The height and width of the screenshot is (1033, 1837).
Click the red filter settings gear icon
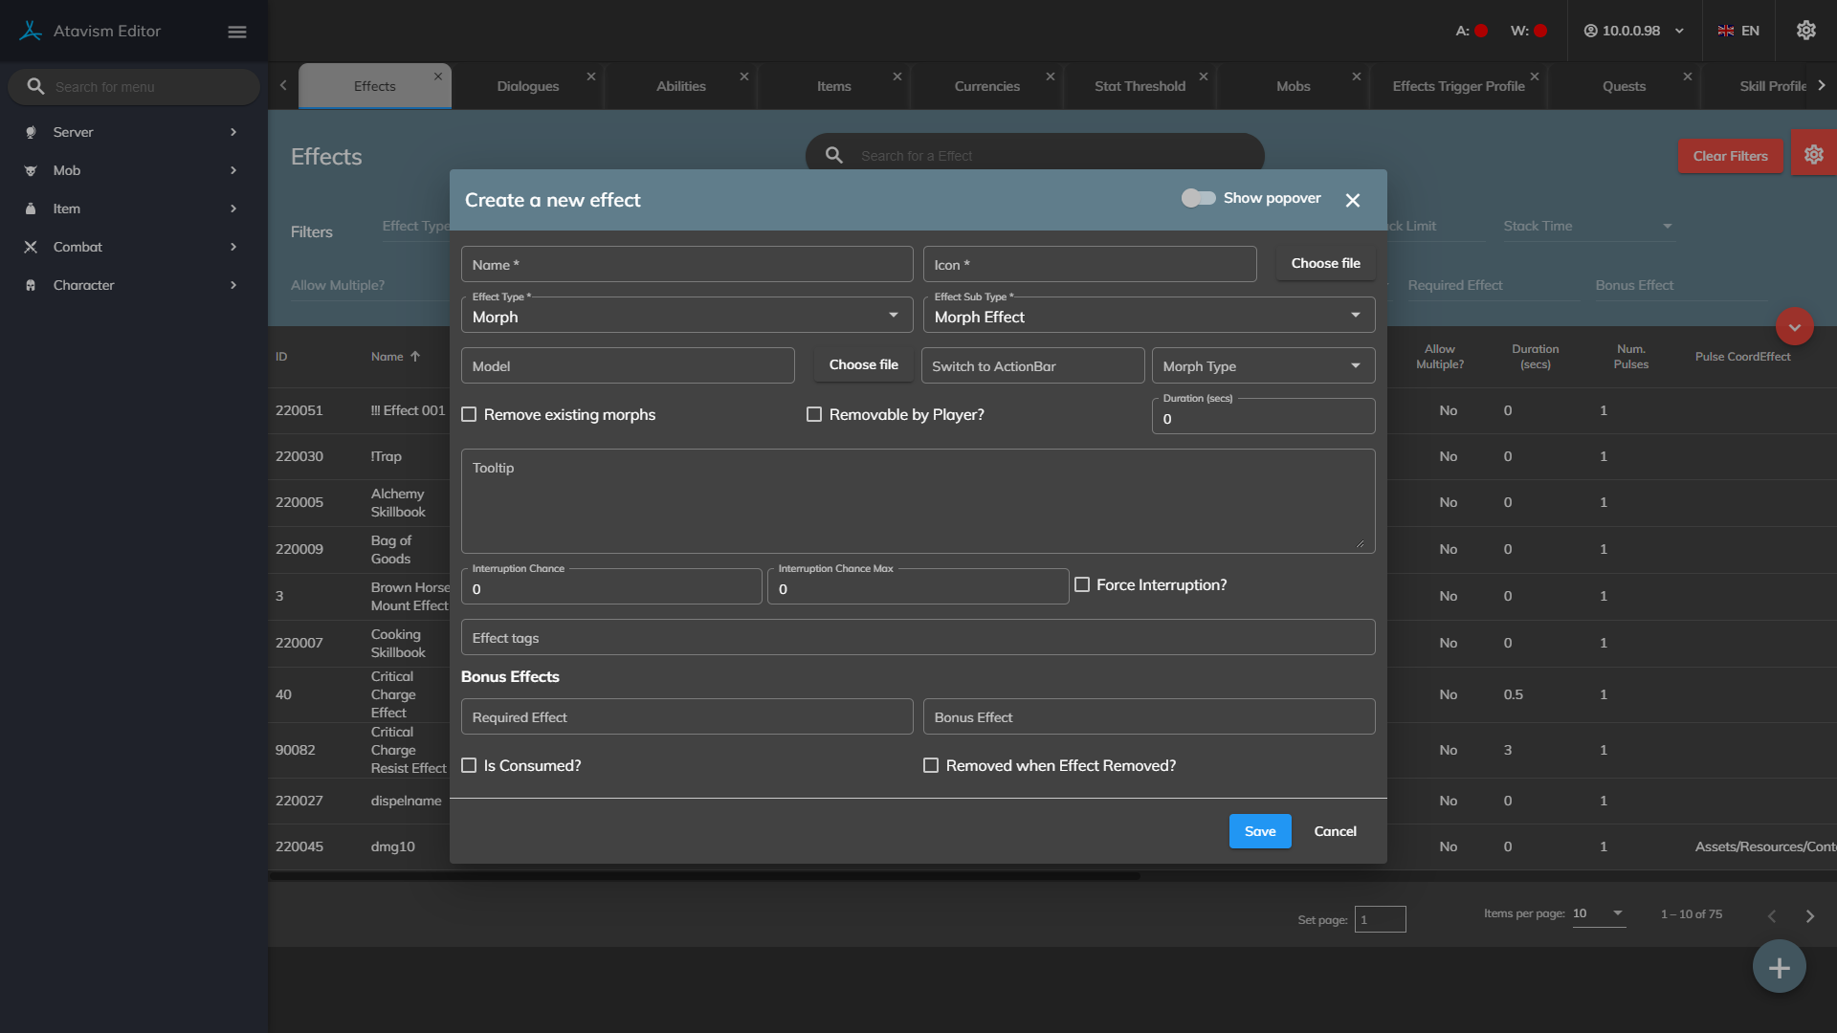pyautogui.click(x=1813, y=155)
